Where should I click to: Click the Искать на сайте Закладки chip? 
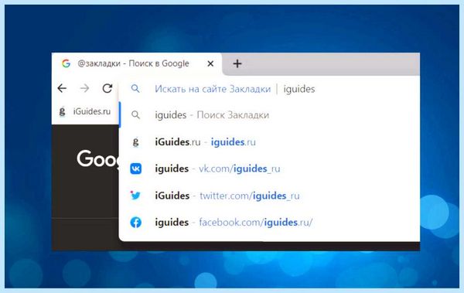[x=213, y=89]
